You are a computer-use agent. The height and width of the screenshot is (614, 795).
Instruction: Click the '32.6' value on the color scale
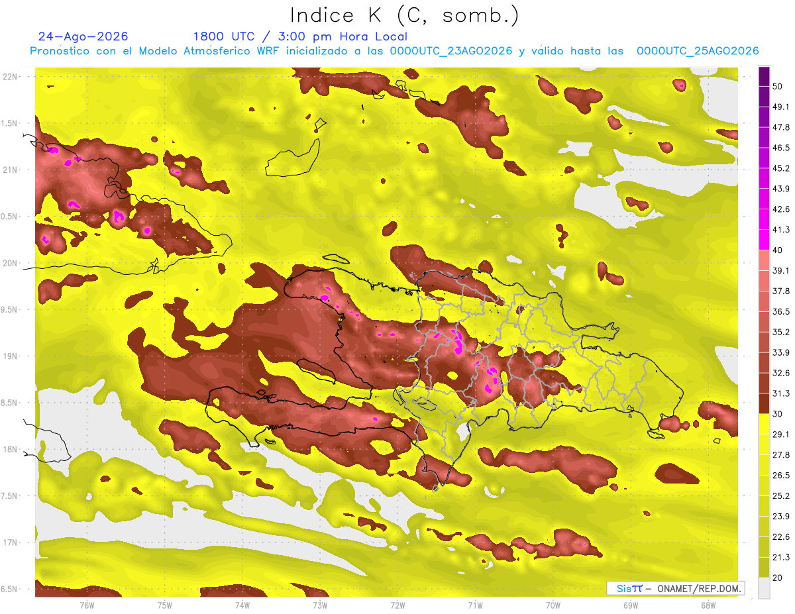781,373
